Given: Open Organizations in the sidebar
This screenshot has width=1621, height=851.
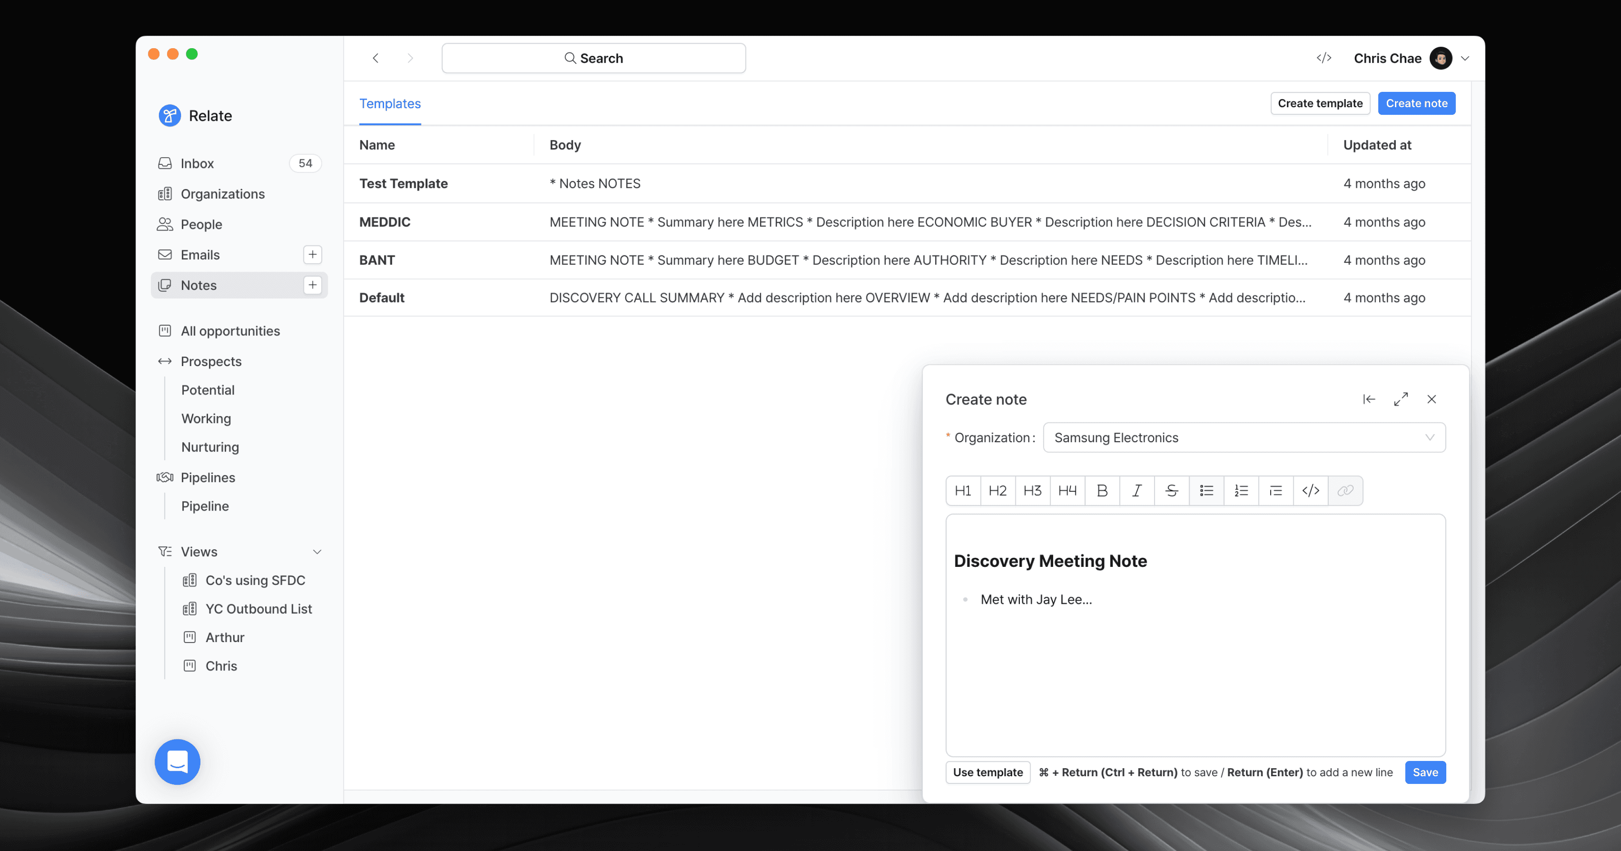Looking at the screenshot, I should (x=222, y=194).
